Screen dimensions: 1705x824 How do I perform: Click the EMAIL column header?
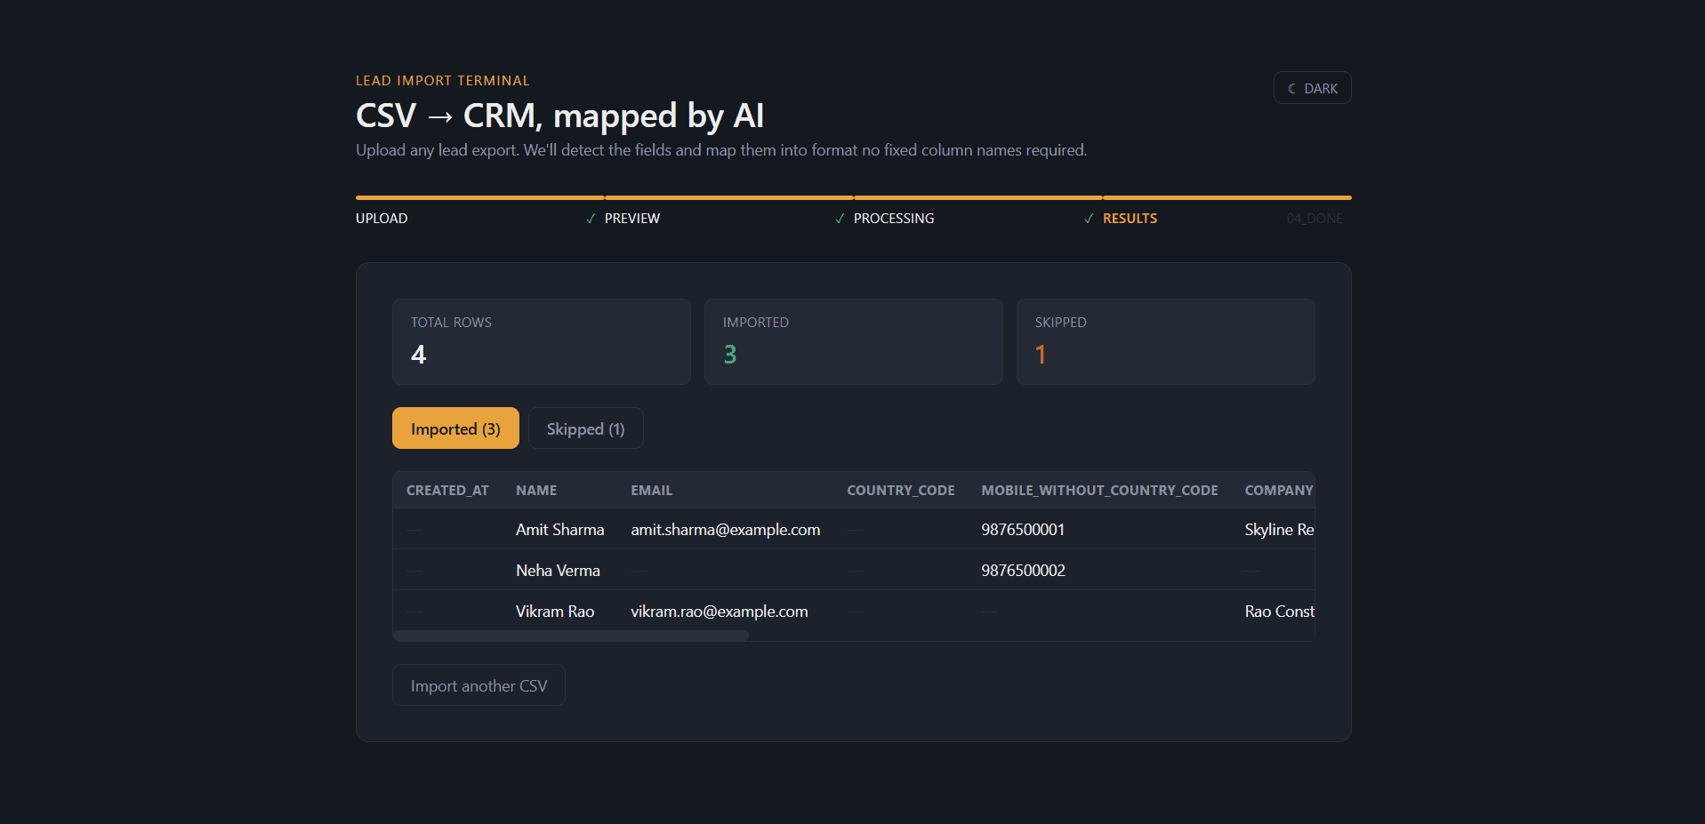(651, 491)
